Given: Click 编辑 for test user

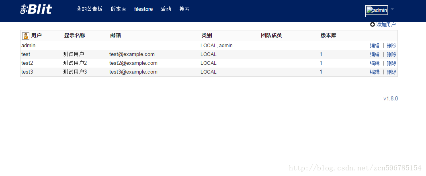Looking at the screenshot, I should point(375,54).
